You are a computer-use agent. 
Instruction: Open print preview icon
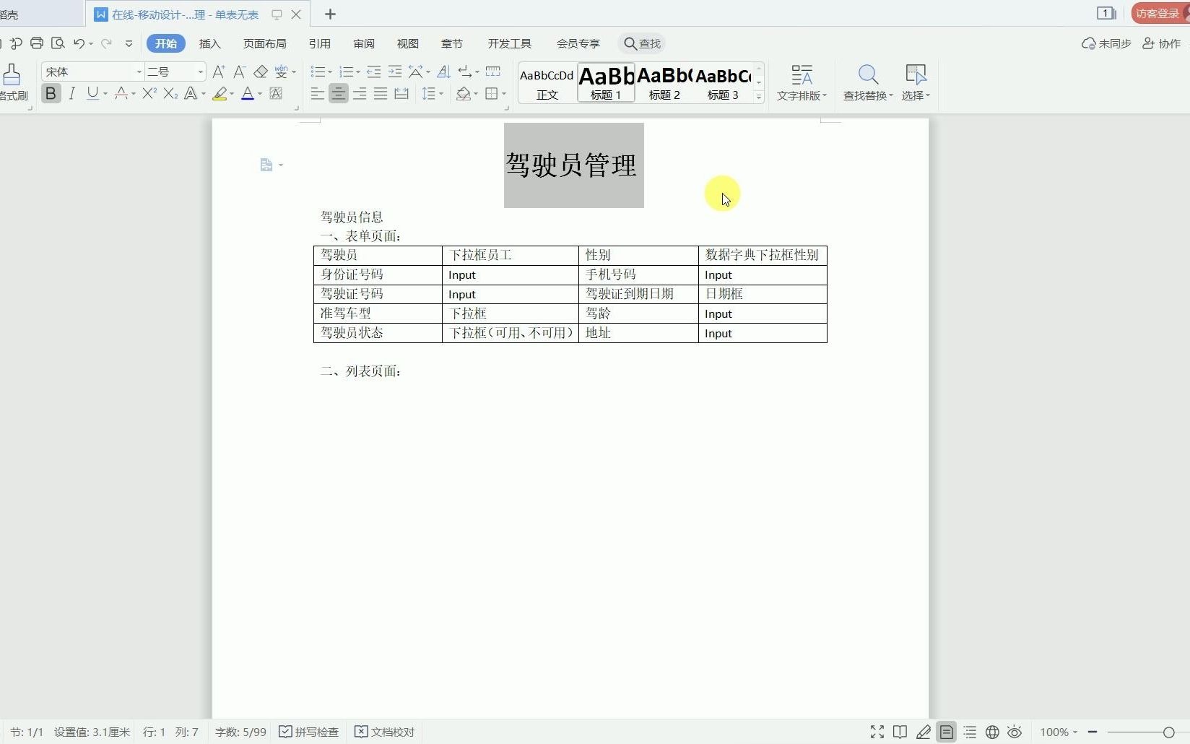click(58, 43)
